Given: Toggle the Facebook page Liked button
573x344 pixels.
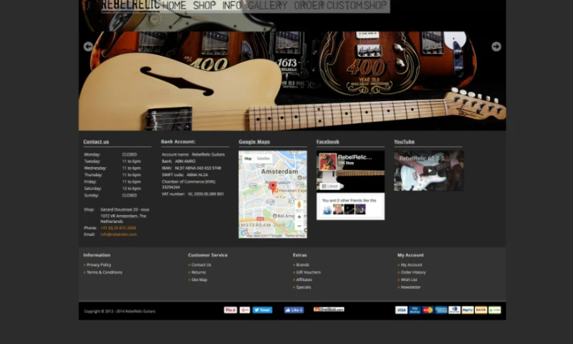Looking at the screenshot, I should coord(331,186).
